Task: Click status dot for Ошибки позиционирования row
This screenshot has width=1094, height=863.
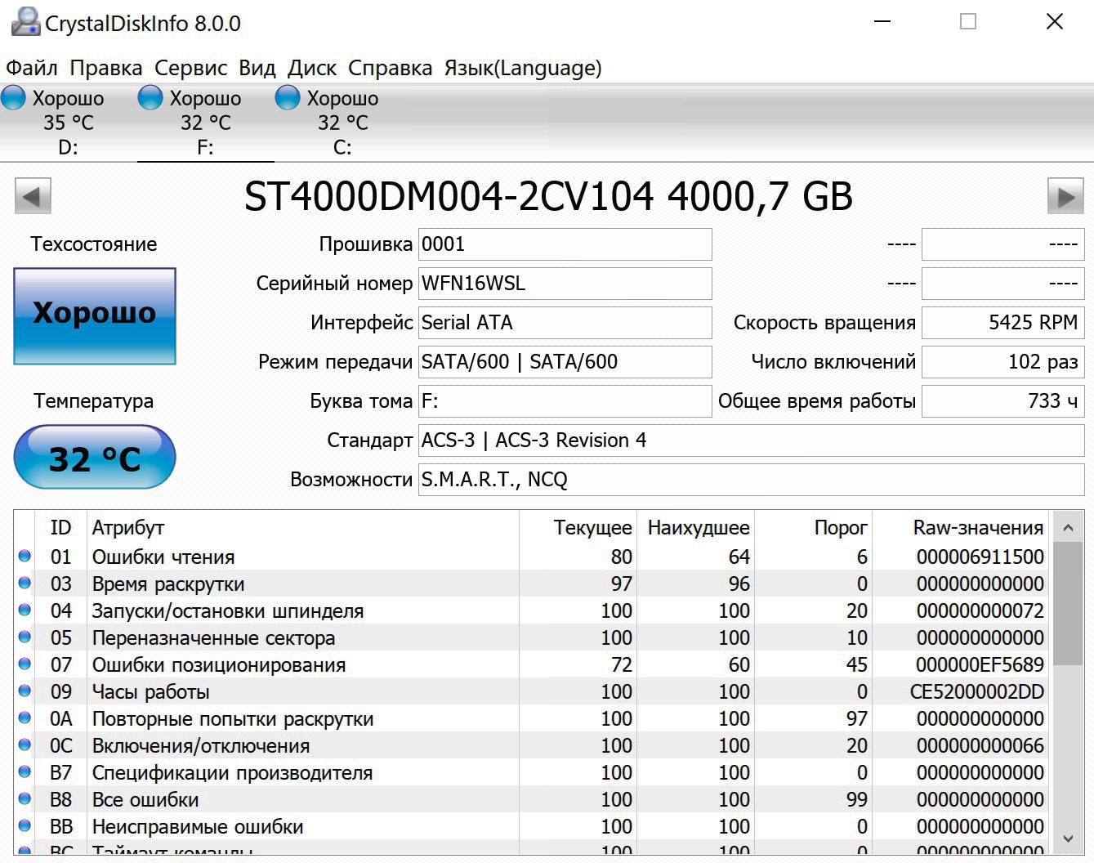Action: [x=25, y=664]
